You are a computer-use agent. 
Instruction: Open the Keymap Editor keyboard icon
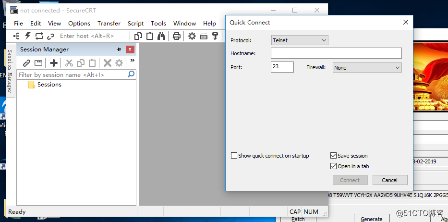tap(204, 37)
